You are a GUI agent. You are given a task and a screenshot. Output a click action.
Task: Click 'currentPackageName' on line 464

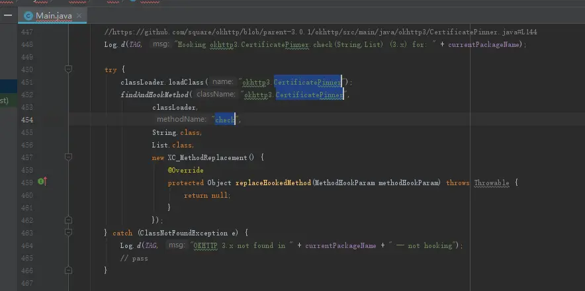click(341, 245)
